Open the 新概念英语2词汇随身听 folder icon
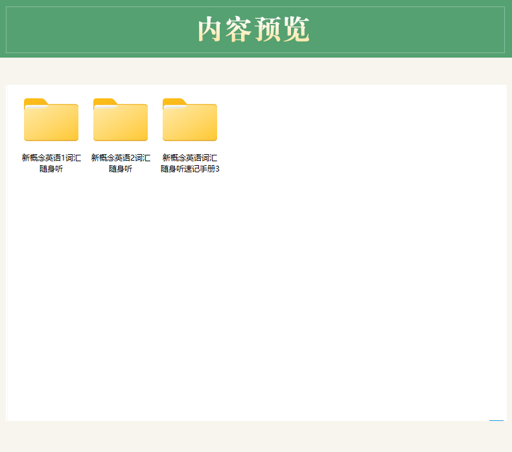512x452 pixels. tap(121, 120)
